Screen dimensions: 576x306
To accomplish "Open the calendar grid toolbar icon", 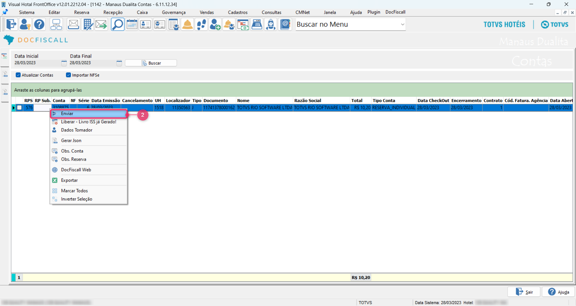I will click(132, 24).
